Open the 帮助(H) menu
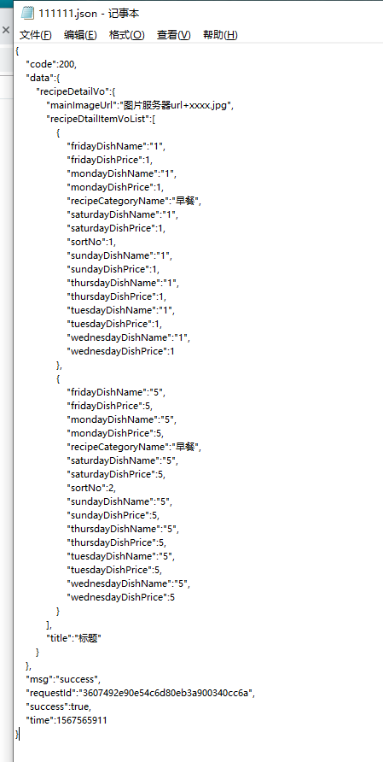 (220, 35)
